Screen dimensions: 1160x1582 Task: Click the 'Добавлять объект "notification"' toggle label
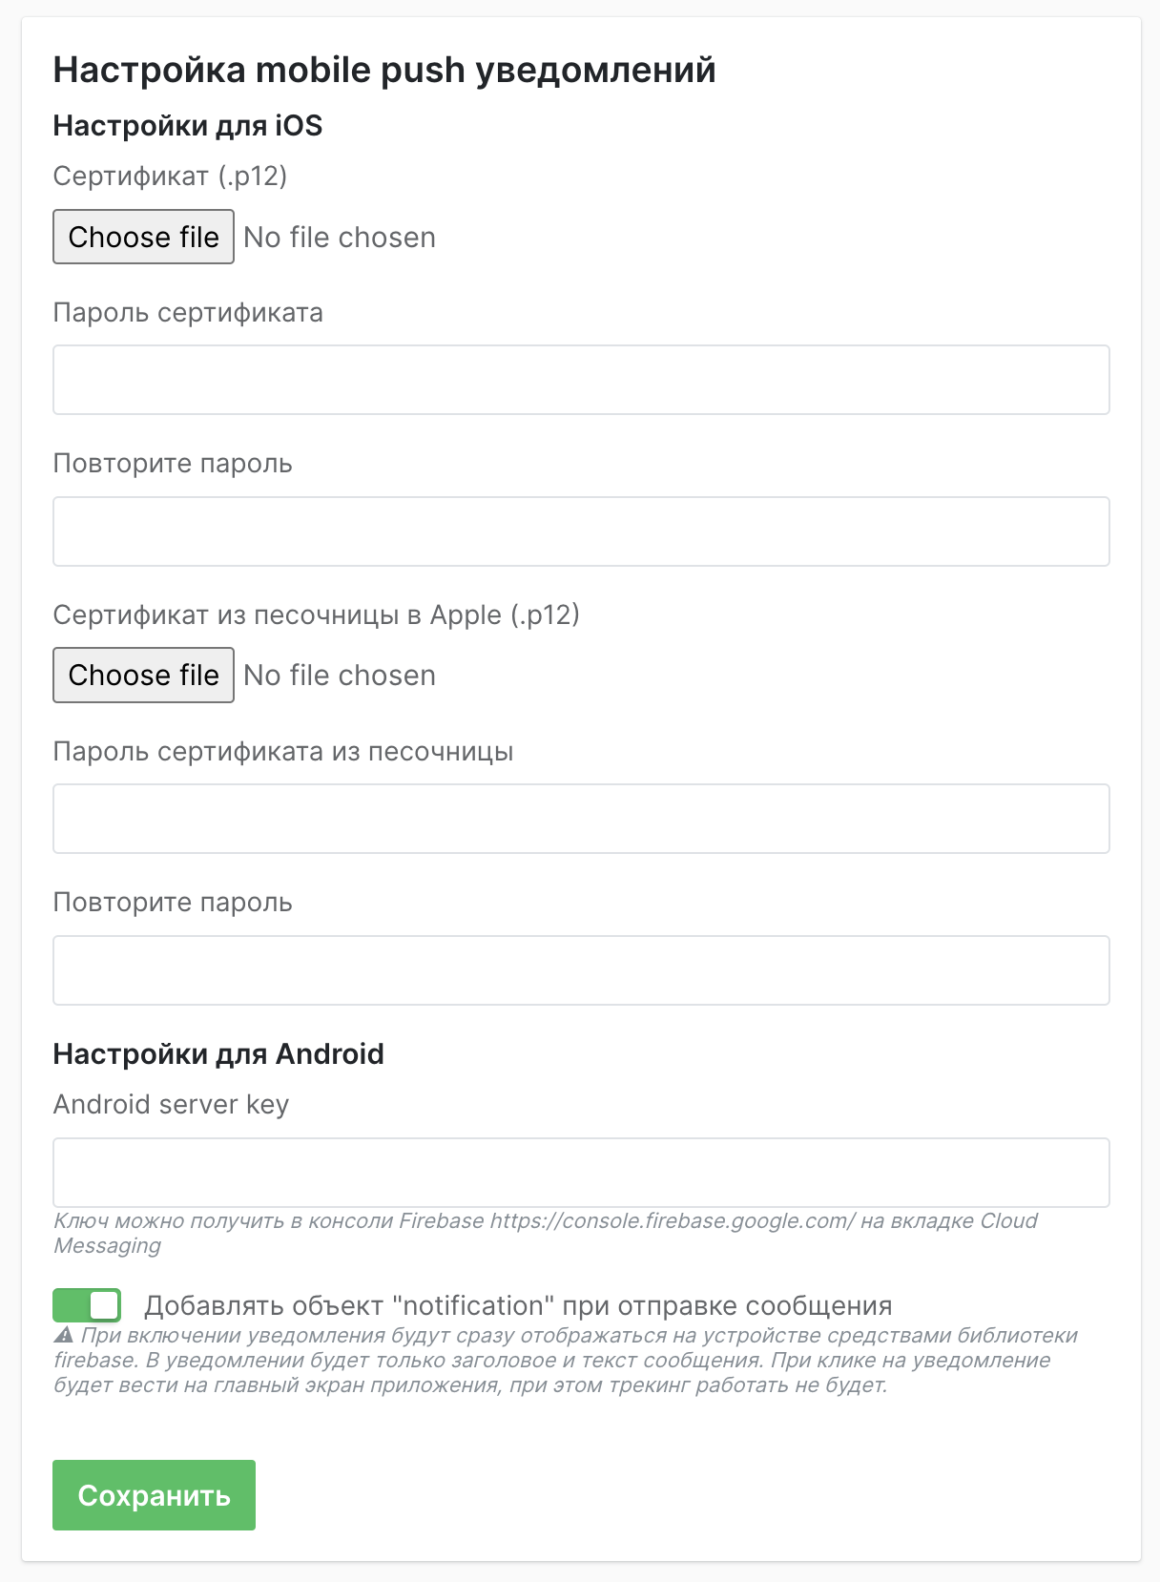(518, 1305)
